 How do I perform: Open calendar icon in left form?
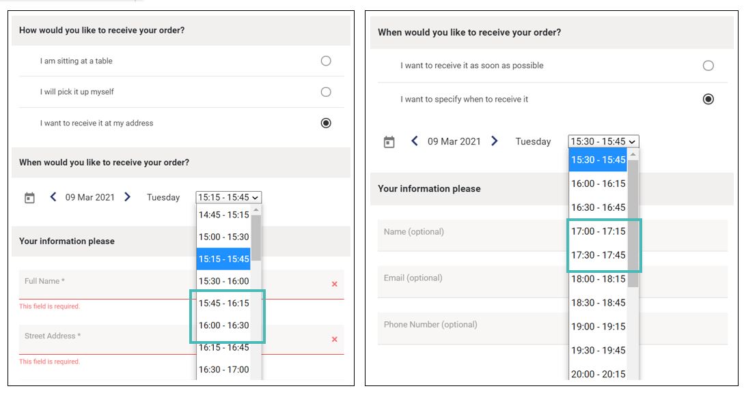coord(29,198)
